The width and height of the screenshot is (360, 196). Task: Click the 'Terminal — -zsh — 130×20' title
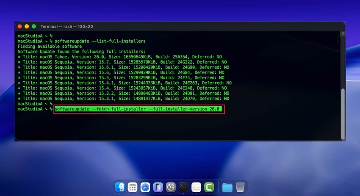(66, 26)
